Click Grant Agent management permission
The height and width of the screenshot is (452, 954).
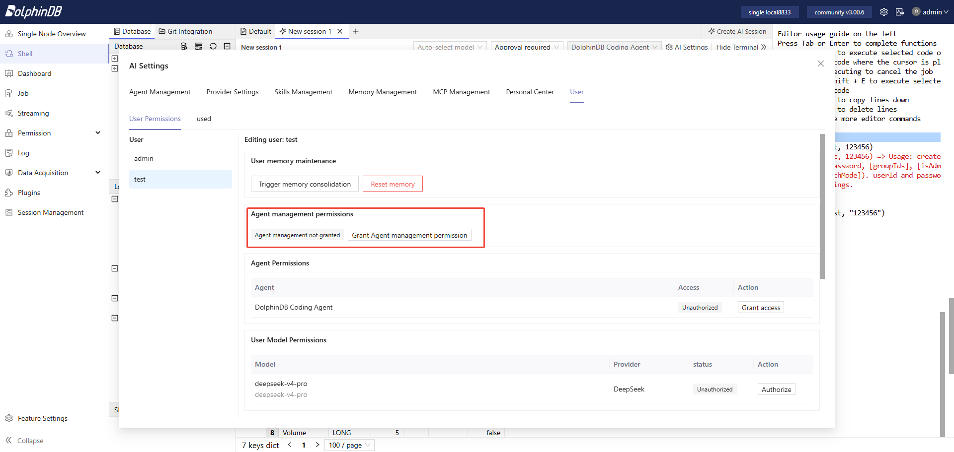point(409,235)
